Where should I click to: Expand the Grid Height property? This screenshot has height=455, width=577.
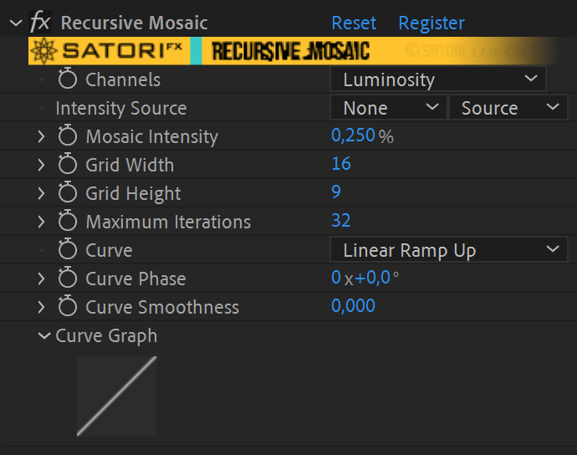41,193
